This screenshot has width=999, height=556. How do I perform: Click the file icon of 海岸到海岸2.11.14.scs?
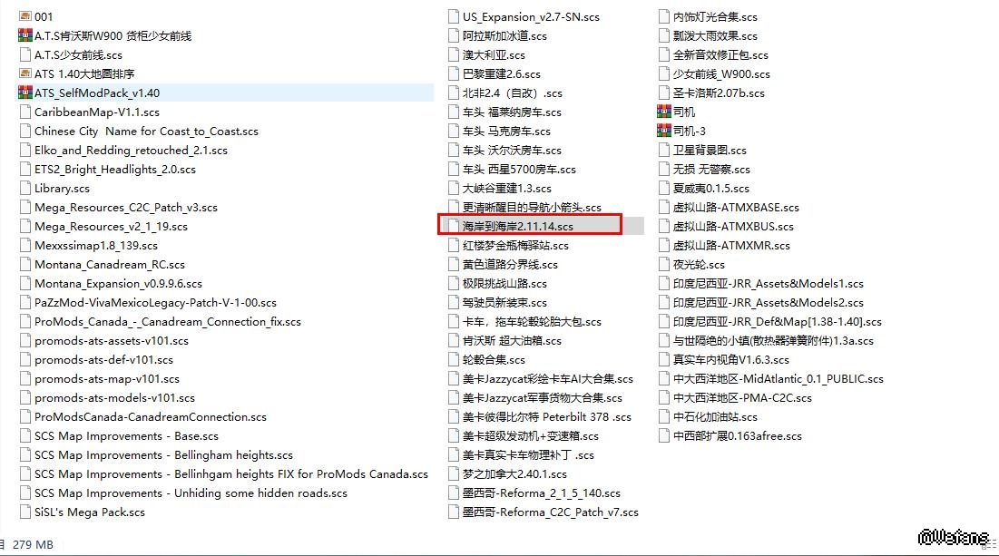coord(454,227)
